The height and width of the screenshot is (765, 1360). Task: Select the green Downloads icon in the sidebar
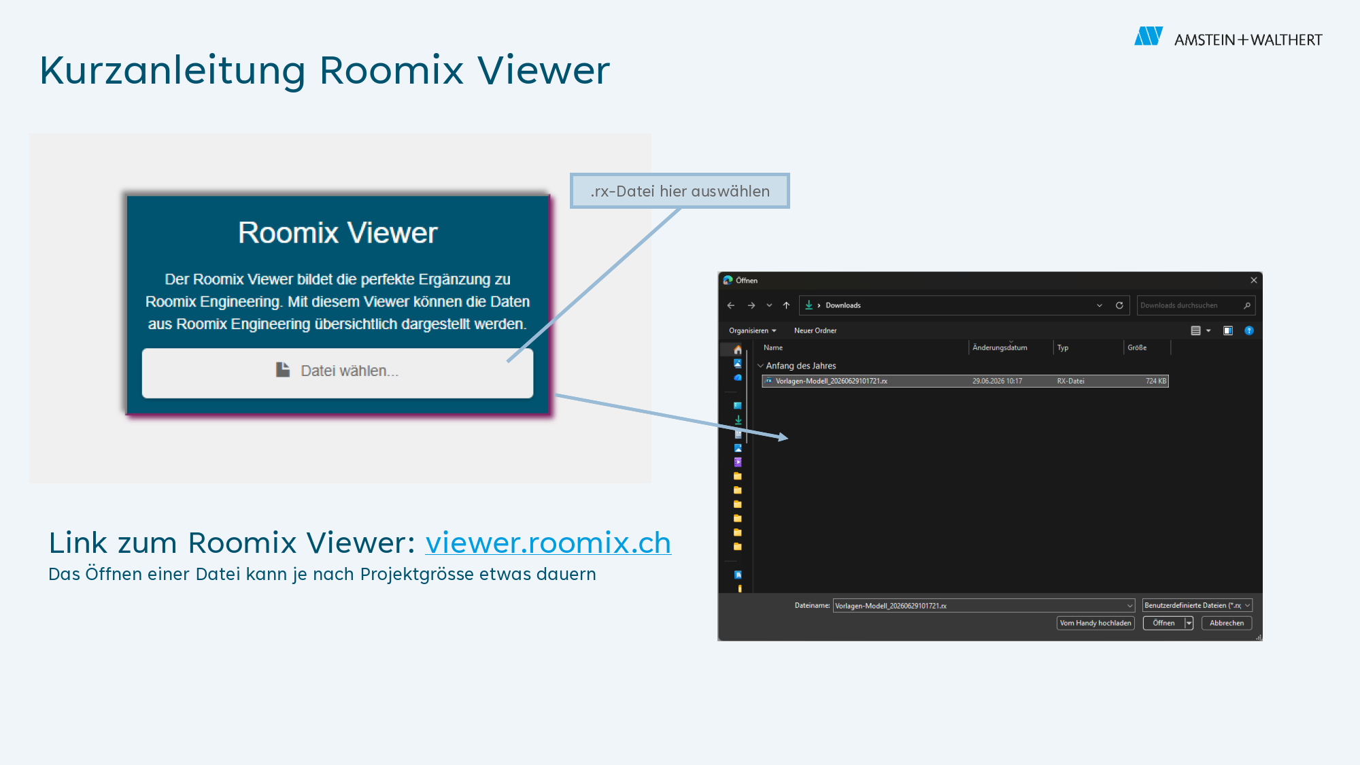738,420
